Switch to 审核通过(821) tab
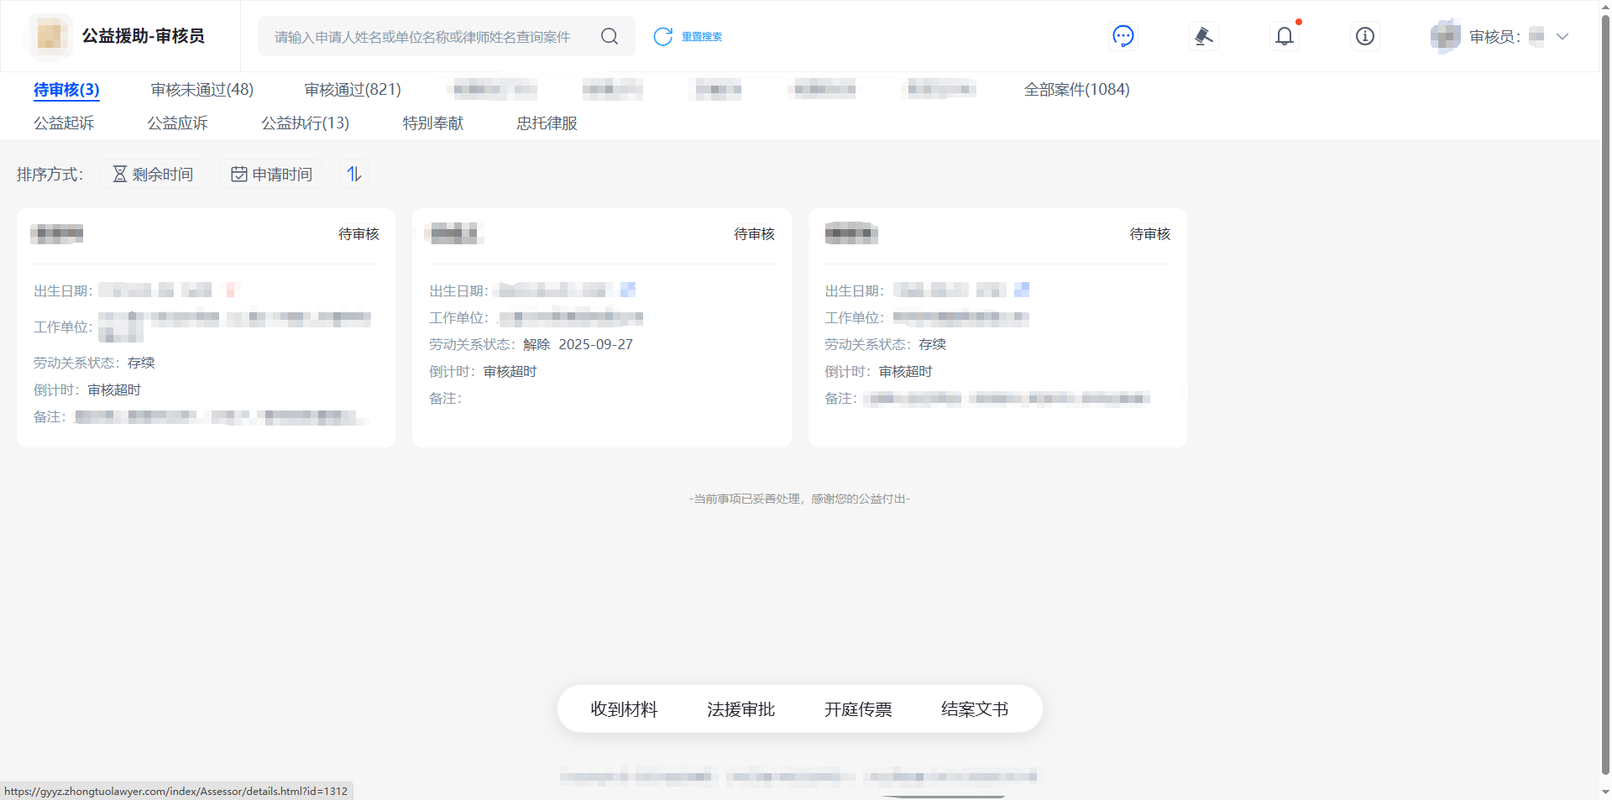 click(353, 89)
